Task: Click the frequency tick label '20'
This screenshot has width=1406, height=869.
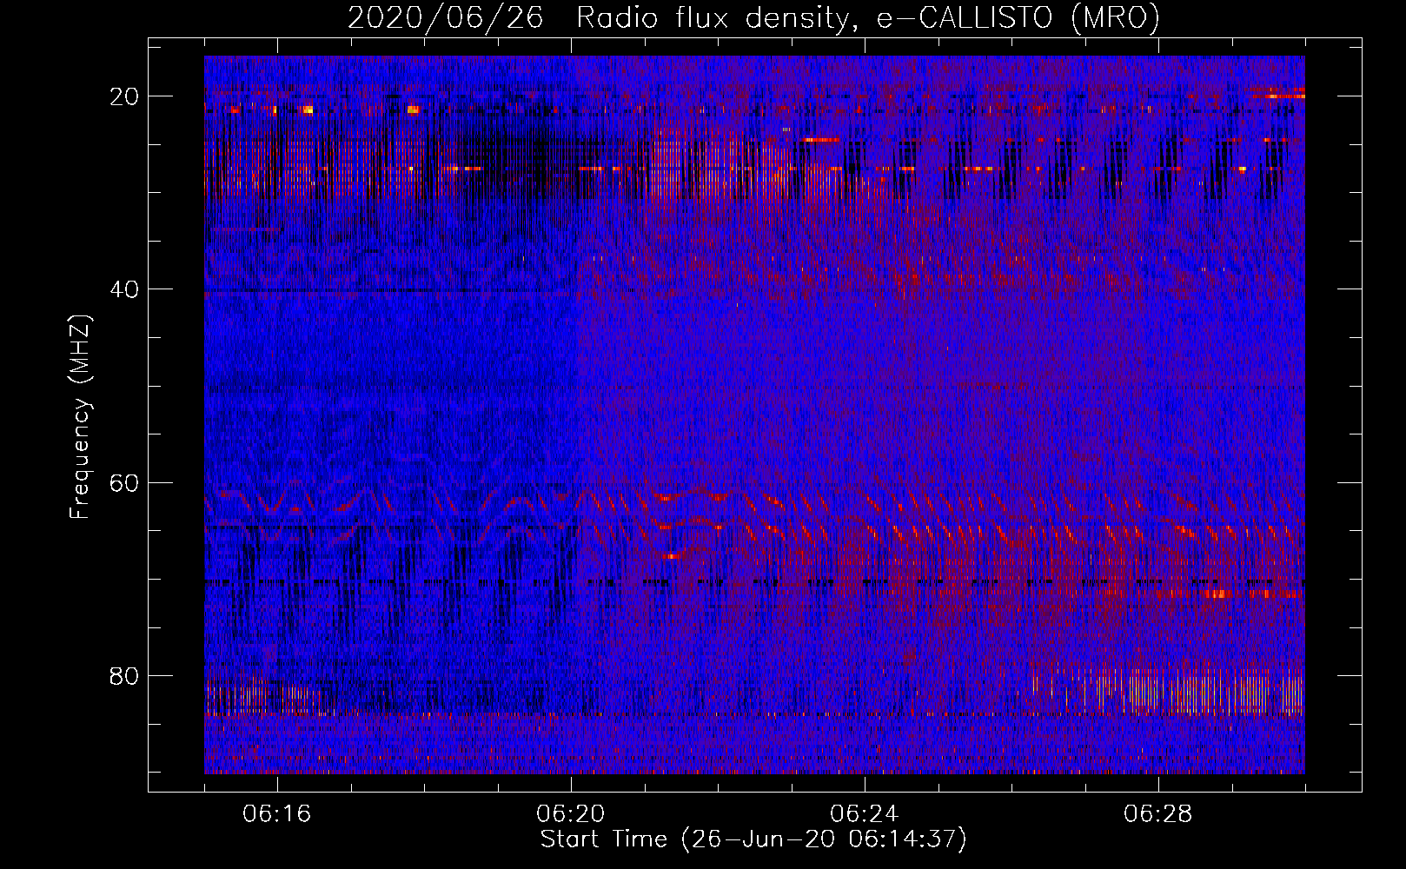Action: coord(125,96)
